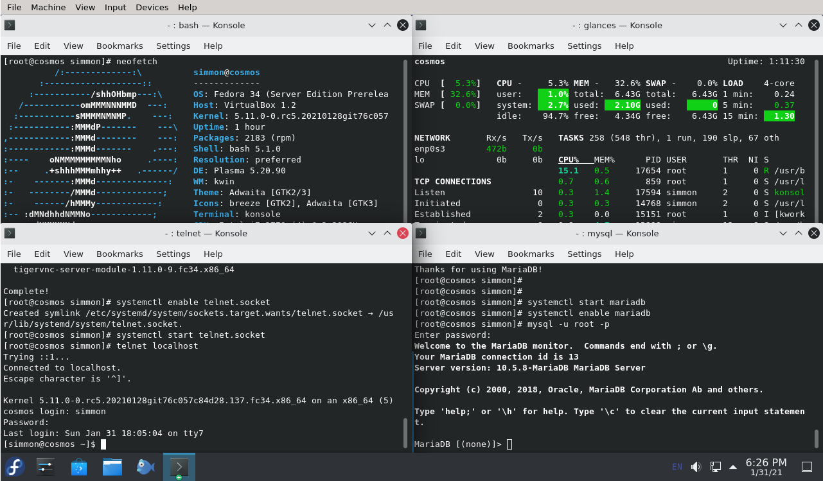
Task: Open Bookmarks menu in glances Konsole
Action: (531, 46)
